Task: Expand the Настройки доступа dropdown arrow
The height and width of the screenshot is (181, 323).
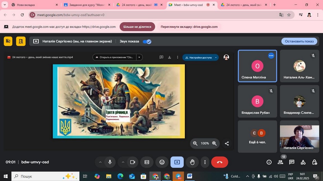Action: pyautogui.click(x=216, y=58)
